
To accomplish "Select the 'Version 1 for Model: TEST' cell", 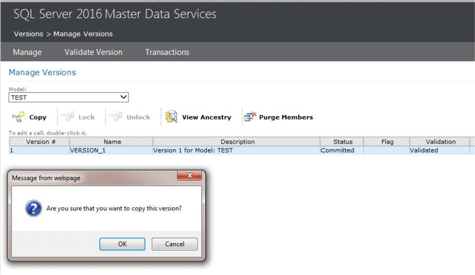I will [236, 150].
